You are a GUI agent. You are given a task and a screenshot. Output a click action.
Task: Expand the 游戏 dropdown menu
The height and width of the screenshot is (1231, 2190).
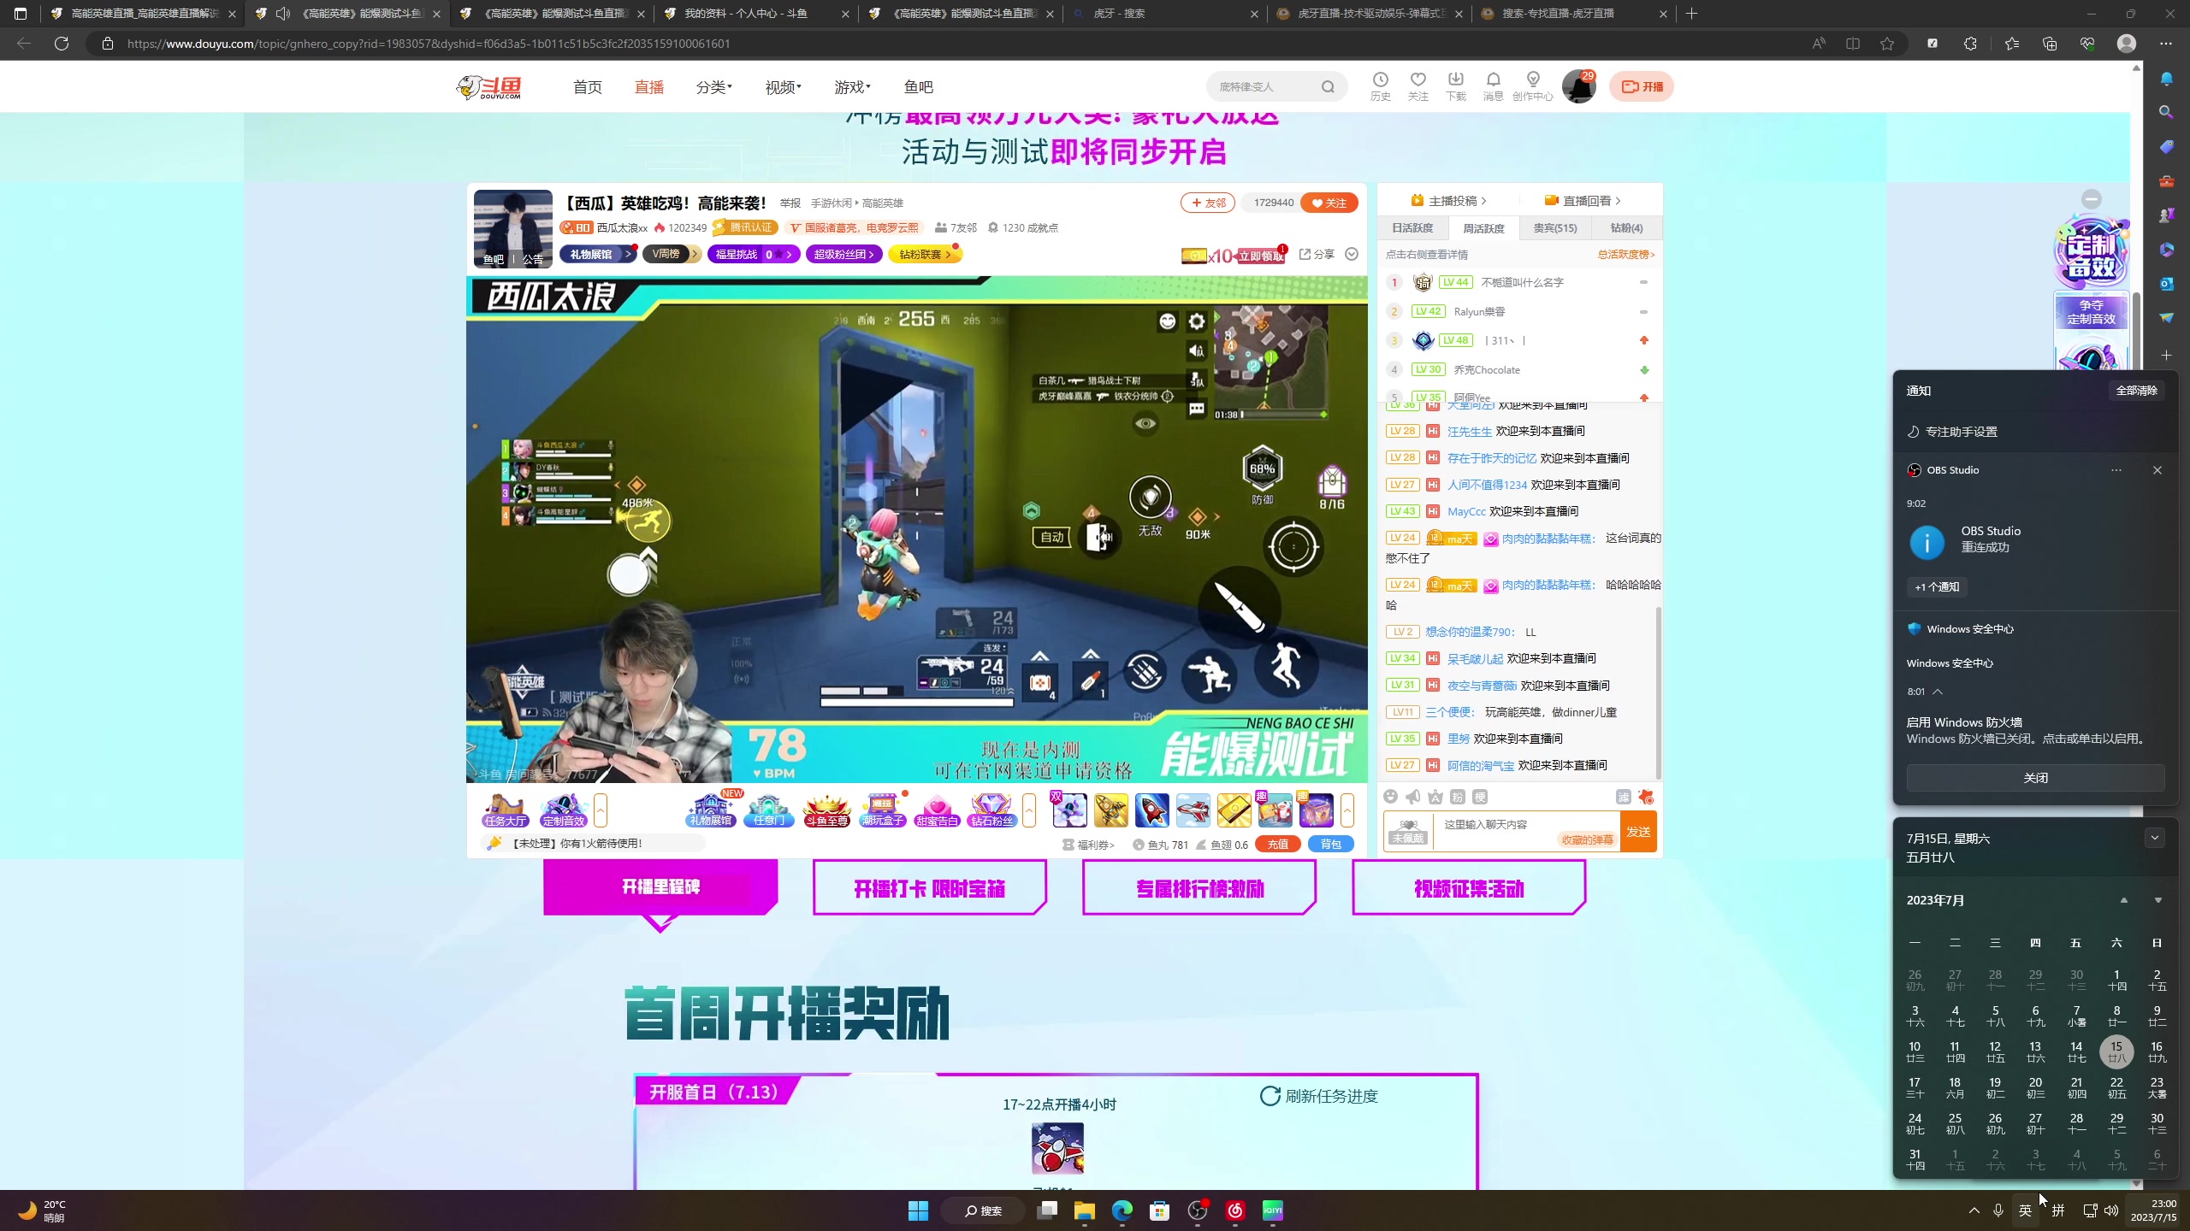point(852,87)
